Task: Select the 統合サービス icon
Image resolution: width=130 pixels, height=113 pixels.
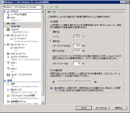Action: click(x=8, y=90)
